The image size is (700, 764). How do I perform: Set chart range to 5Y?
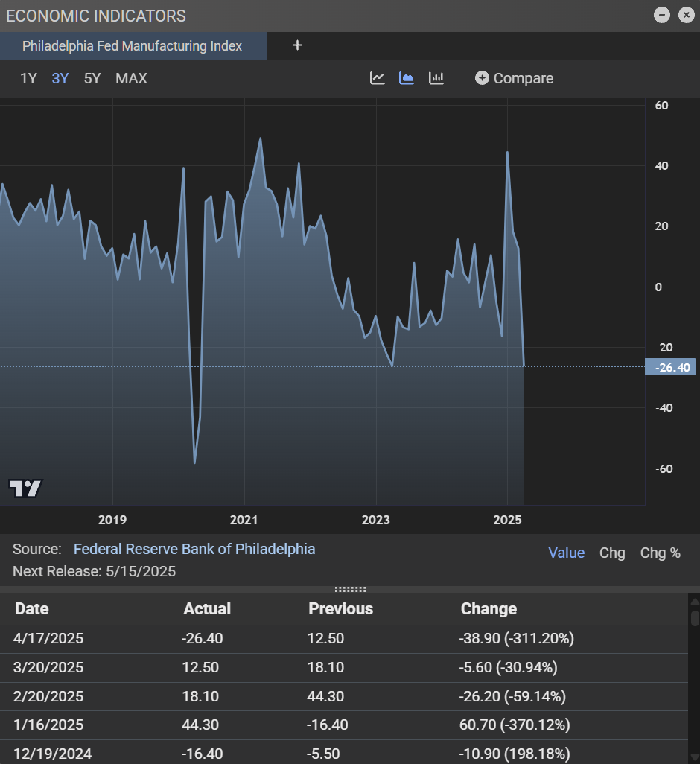(x=92, y=78)
